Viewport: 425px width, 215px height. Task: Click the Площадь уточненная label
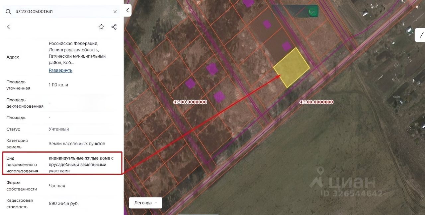tap(18, 85)
